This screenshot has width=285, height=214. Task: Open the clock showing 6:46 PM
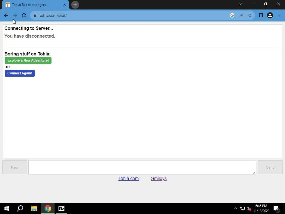[261, 208]
